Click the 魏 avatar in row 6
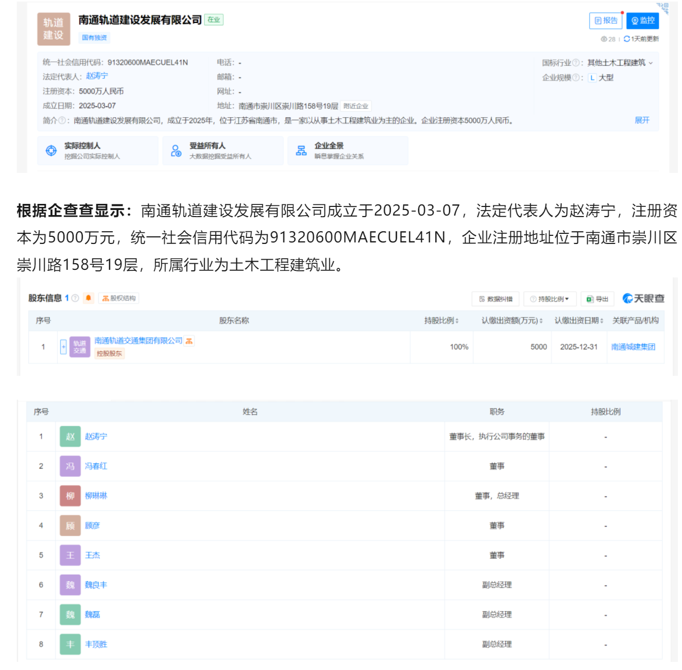The image size is (682, 670). tap(70, 585)
